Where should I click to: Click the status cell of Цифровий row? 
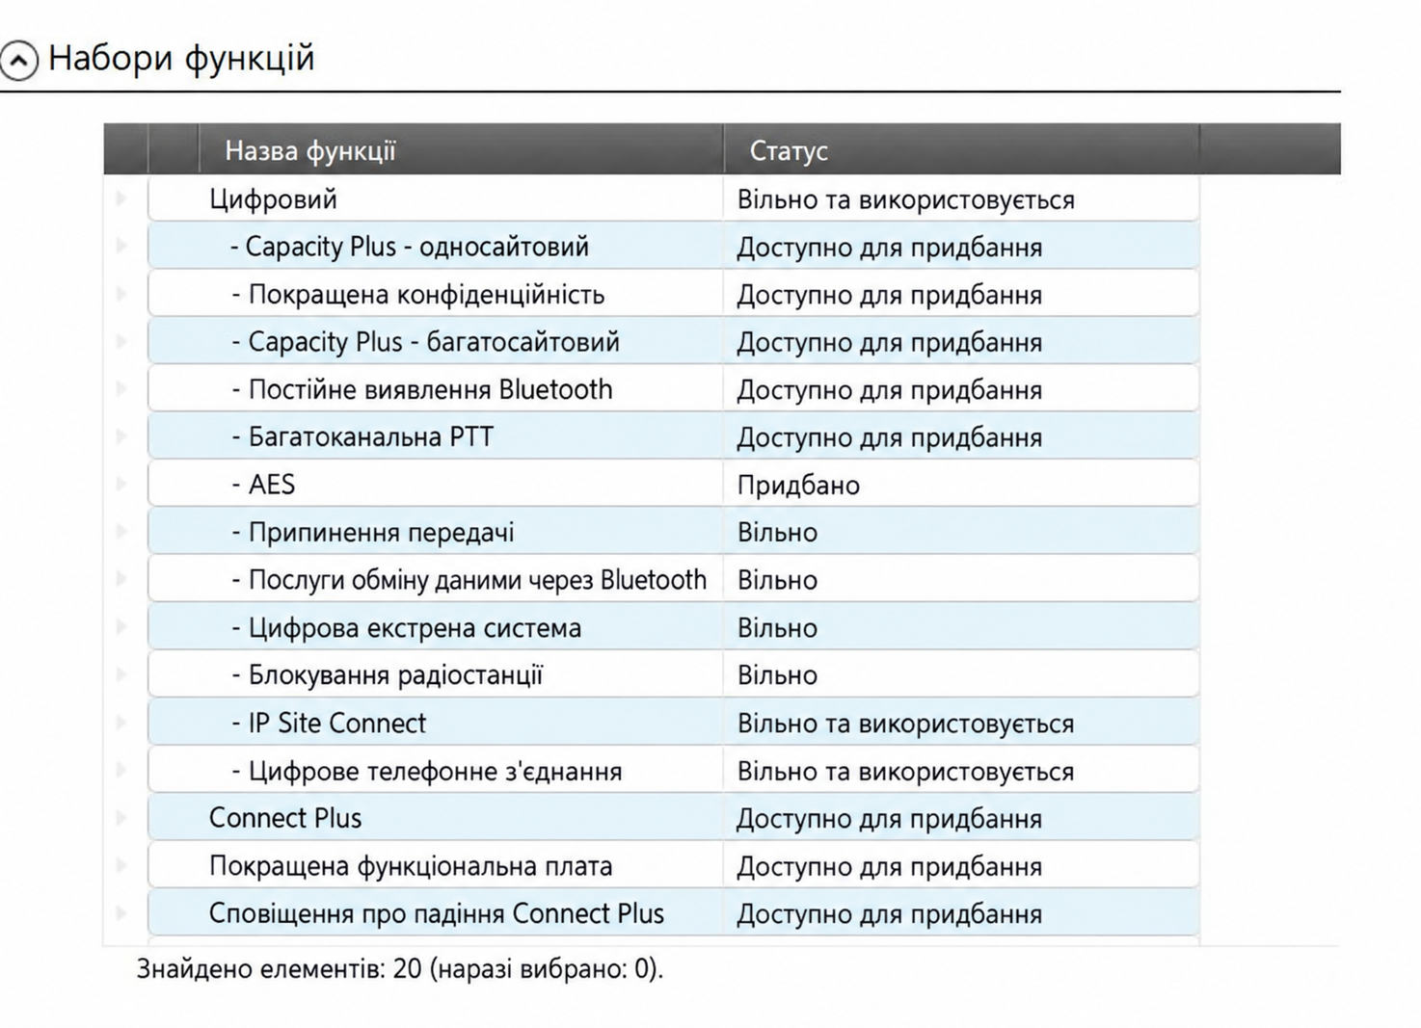[x=905, y=199]
